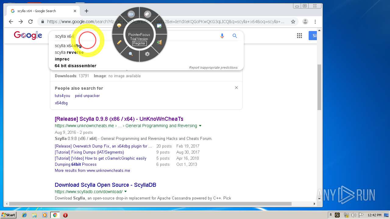Image resolution: width=390 pixels, height=219 pixels.
Task: Open PointerFocus settings gear
Action: coord(147,54)
